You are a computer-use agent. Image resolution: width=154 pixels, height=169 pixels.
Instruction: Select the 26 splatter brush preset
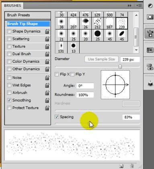[x=85, y=23]
